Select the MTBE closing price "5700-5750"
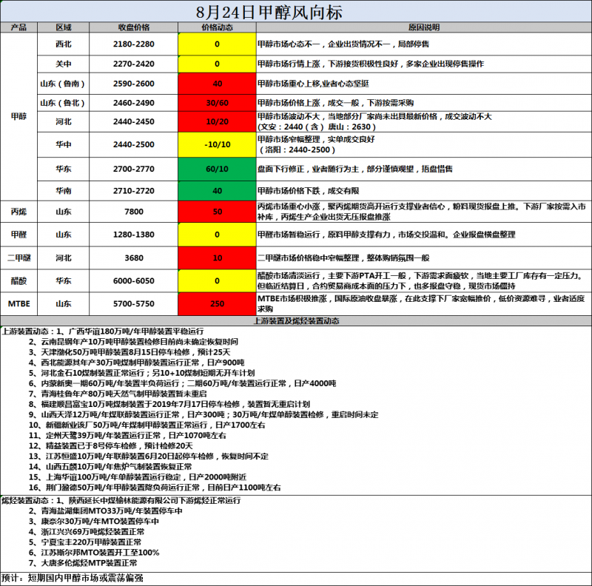 (134, 304)
